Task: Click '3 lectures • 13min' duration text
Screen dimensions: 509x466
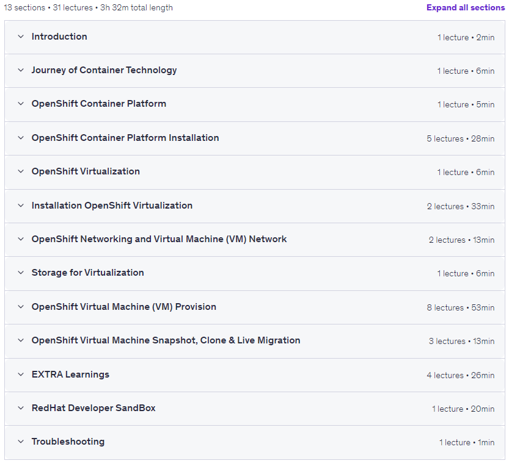Action: tap(461, 341)
